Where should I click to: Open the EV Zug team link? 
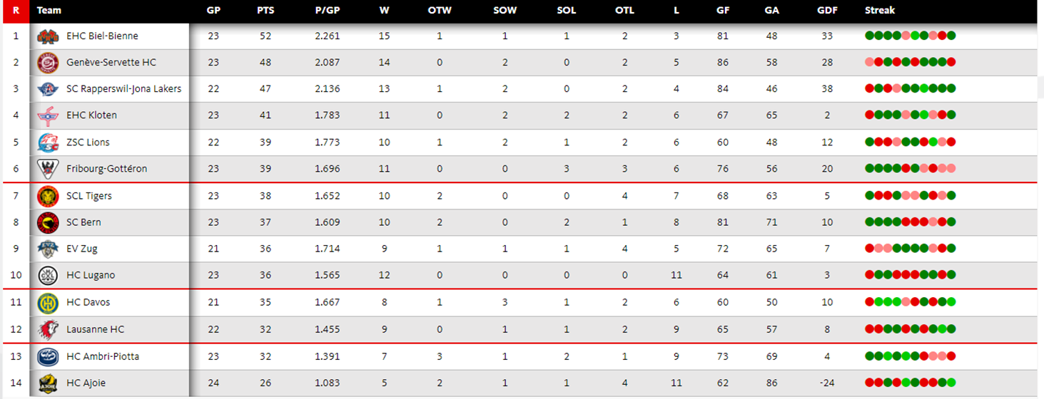click(82, 249)
